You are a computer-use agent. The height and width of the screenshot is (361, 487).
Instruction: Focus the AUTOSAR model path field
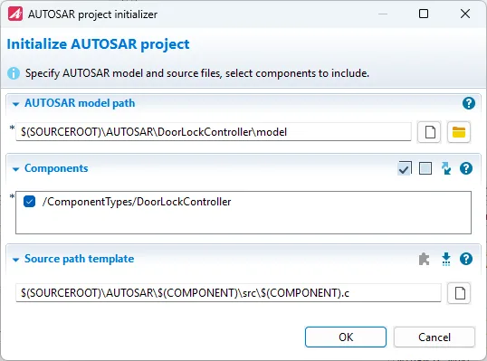click(x=214, y=132)
